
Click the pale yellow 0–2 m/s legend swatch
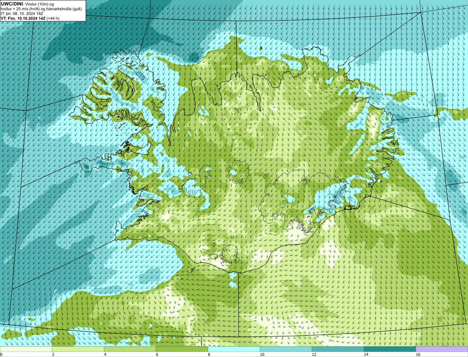pos(26,349)
